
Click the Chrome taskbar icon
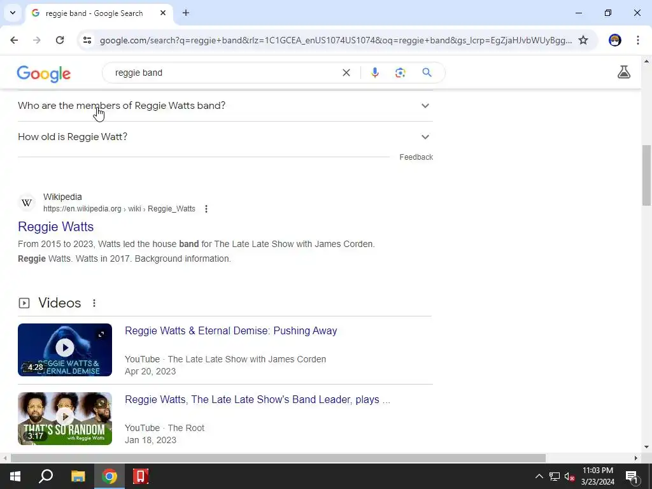tap(110, 476)
